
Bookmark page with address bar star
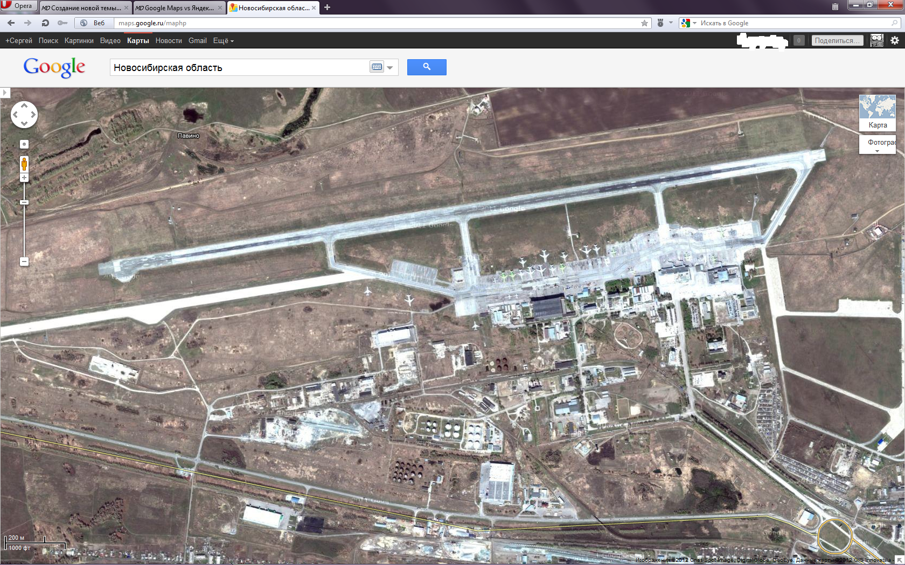(644, 23)
